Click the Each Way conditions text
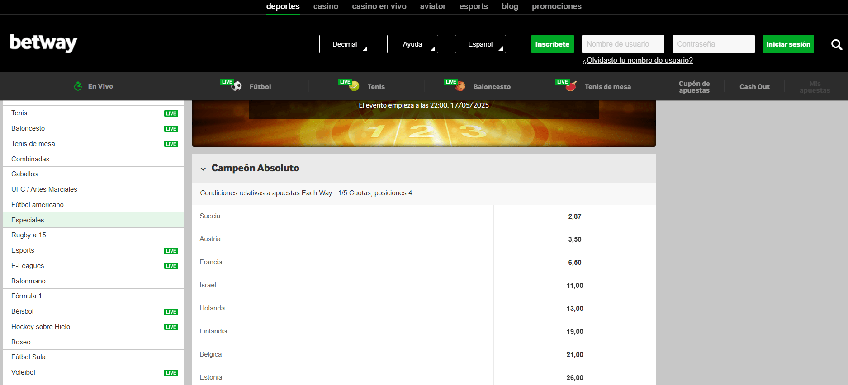The height and width of the screenshot is (385, 848). (x=306, y=193)
